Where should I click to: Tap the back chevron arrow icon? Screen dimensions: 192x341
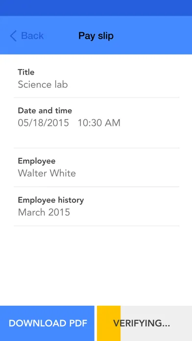click(x=13, y=36)
